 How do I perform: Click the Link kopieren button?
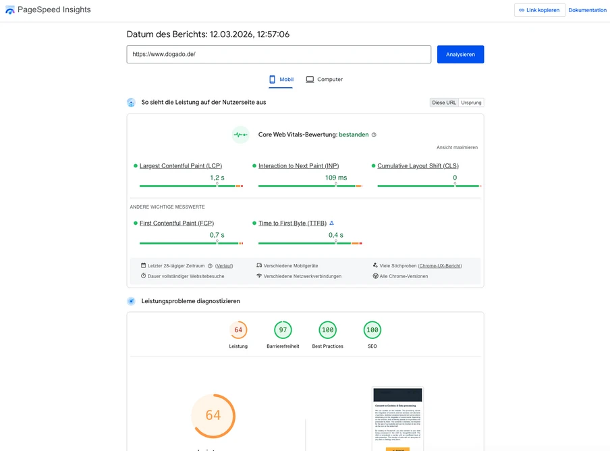tap(539, 9)
